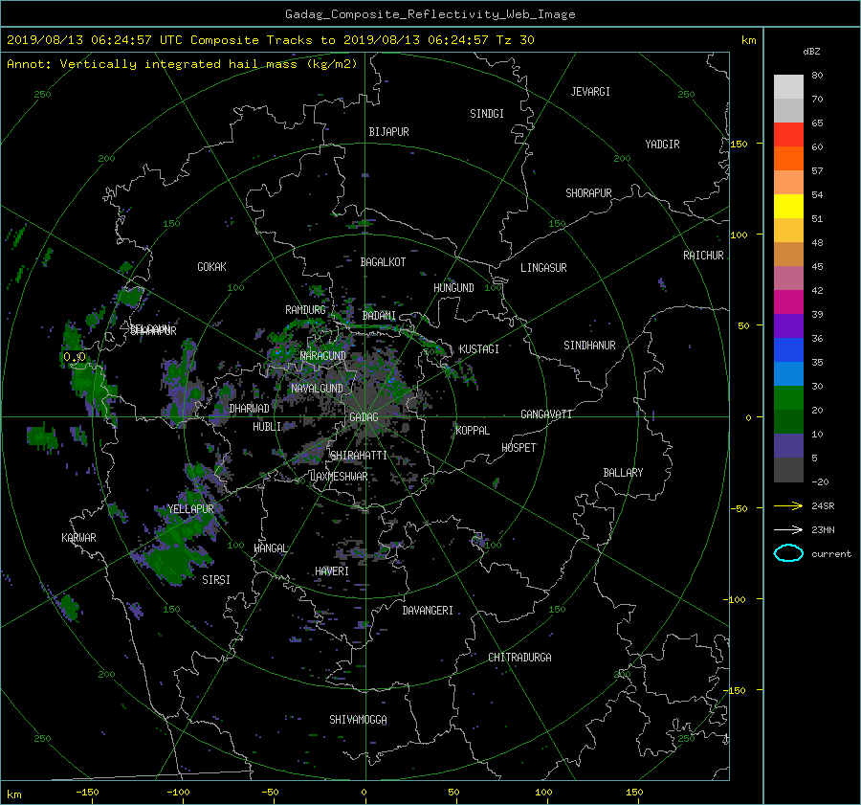
Task: Click the SHIRAHATTI city label
Action: pos(359,455)
